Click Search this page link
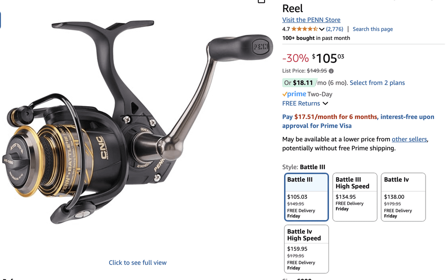This screenshot has width=448, height=280. (373, 29)
